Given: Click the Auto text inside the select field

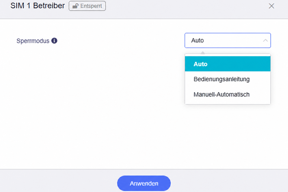Looking at the screenshot, I should 198,40.
